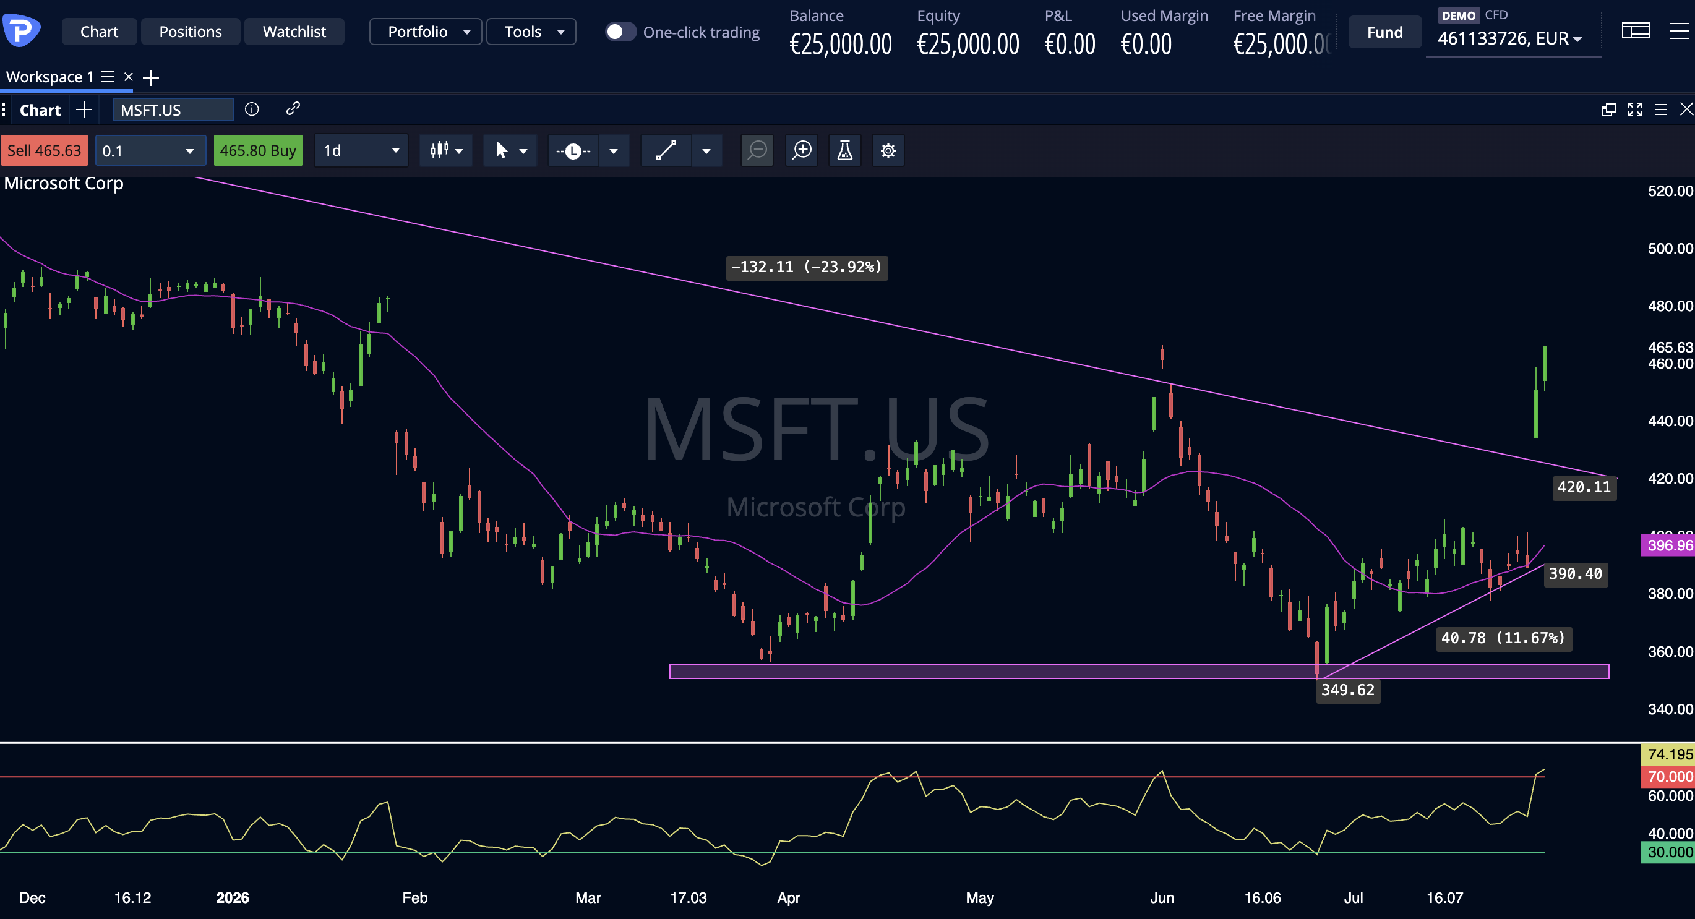This screenshot has width=1695, height=919.
Task: Click the RSI 74.195 value label
Action: (x=1668, y=754)
